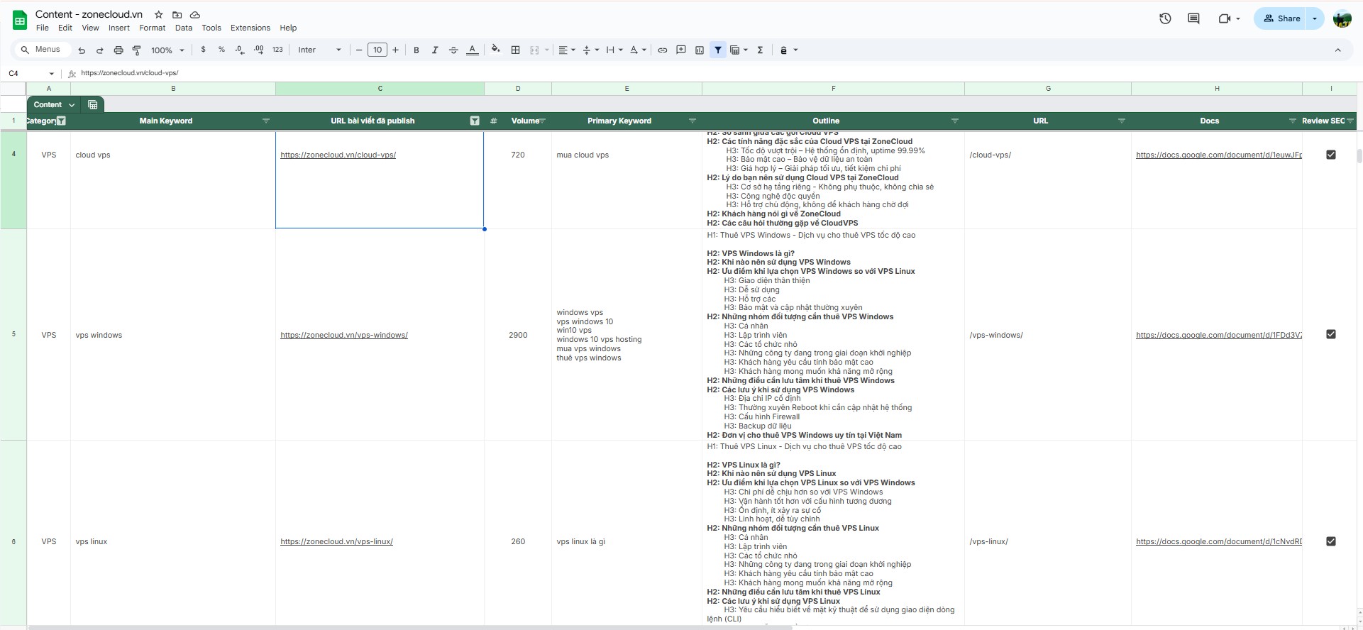
Task: Click the undo icon
Action: point(82,50)
